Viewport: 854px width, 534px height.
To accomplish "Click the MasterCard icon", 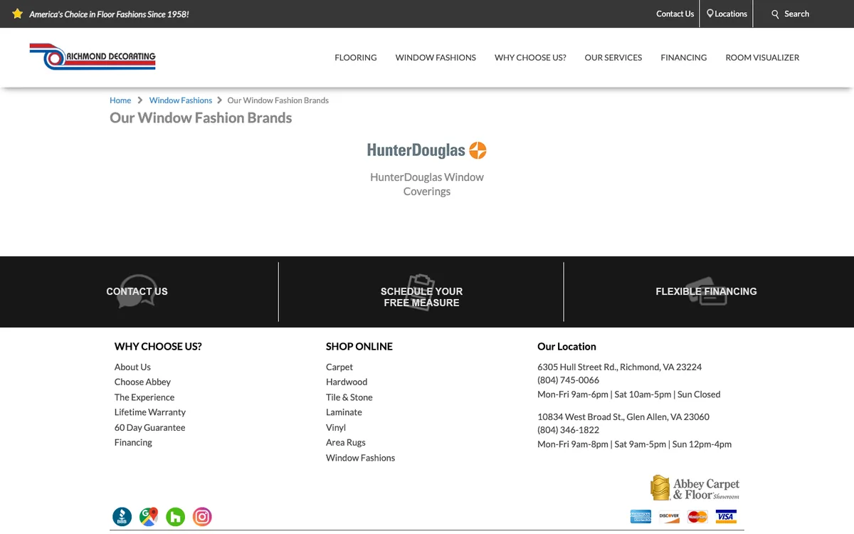I will [x=697, y=517].
